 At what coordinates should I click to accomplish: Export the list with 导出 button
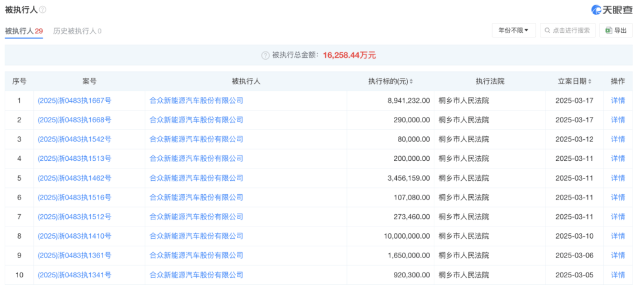616,30
